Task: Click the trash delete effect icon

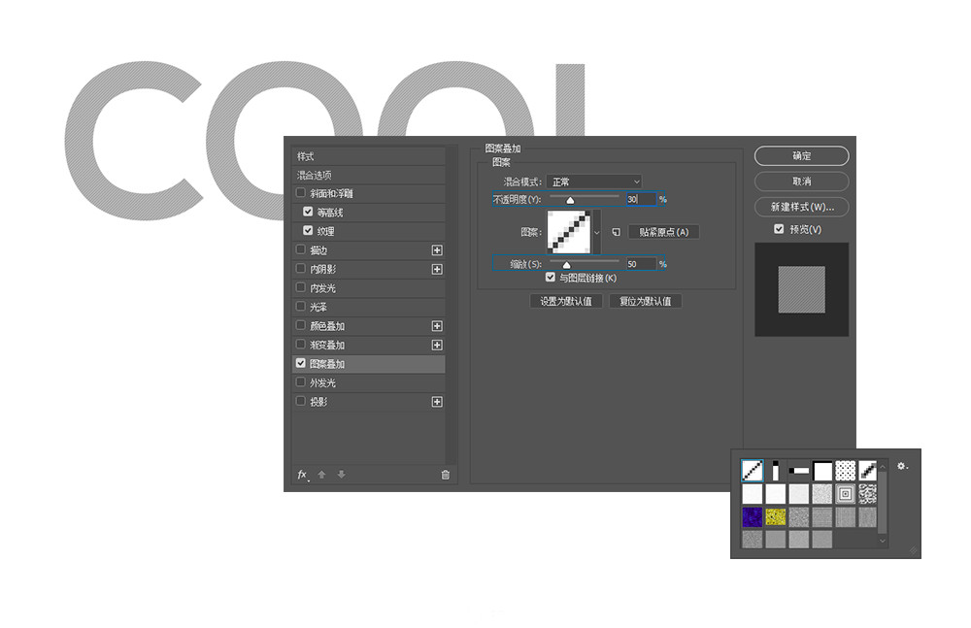Action: (445, 475)
